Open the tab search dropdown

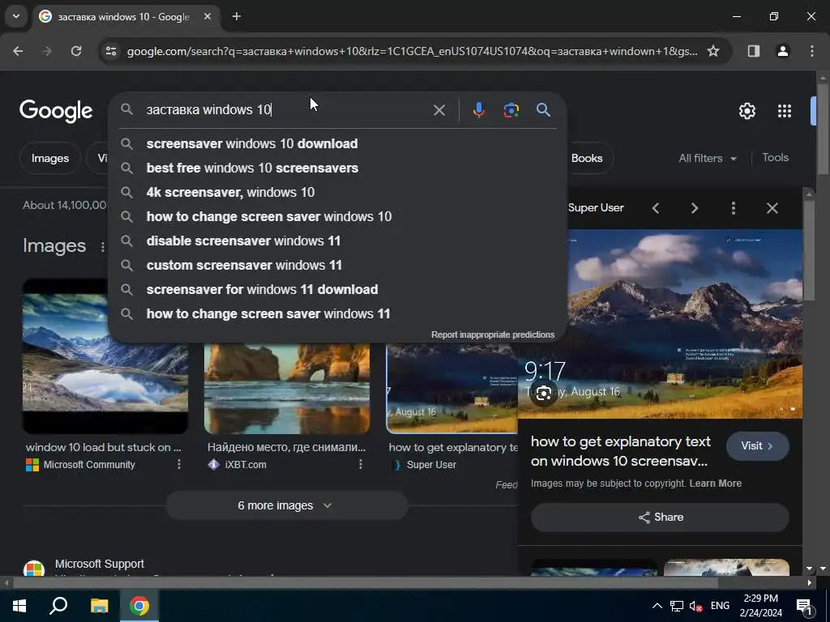(x=16, y=16)
